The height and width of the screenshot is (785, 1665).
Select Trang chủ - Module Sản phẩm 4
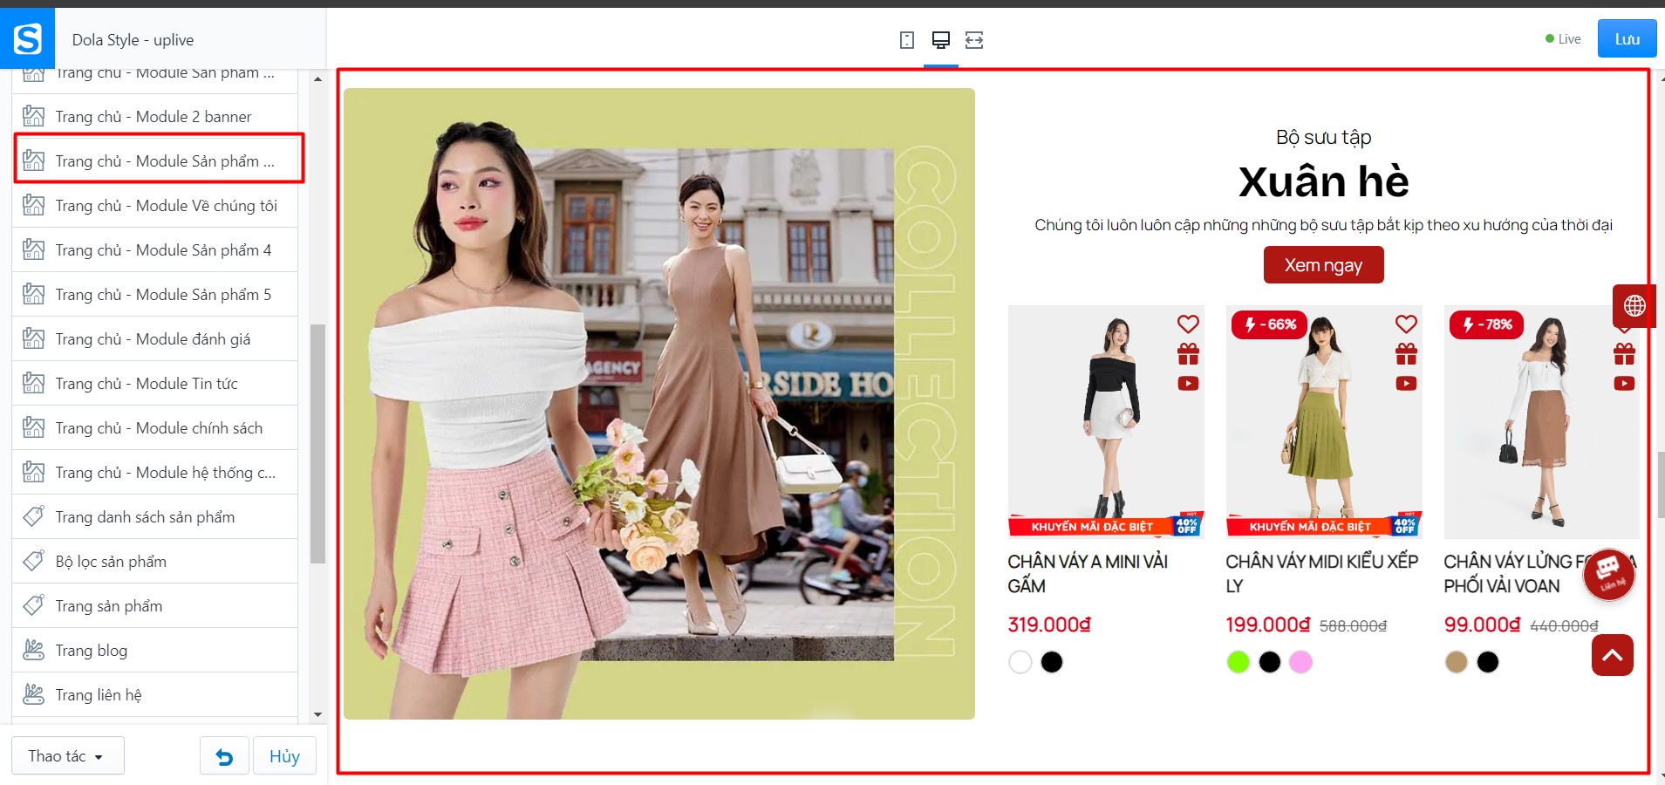tap(155, 250)
